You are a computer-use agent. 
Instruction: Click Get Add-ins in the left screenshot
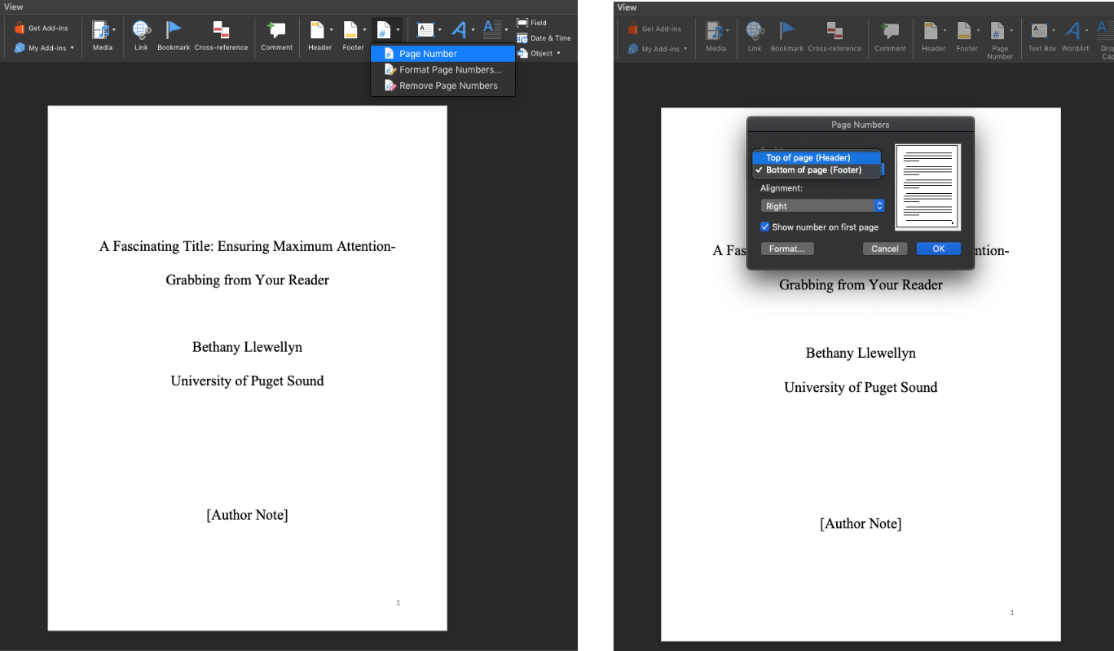(42, 28)
